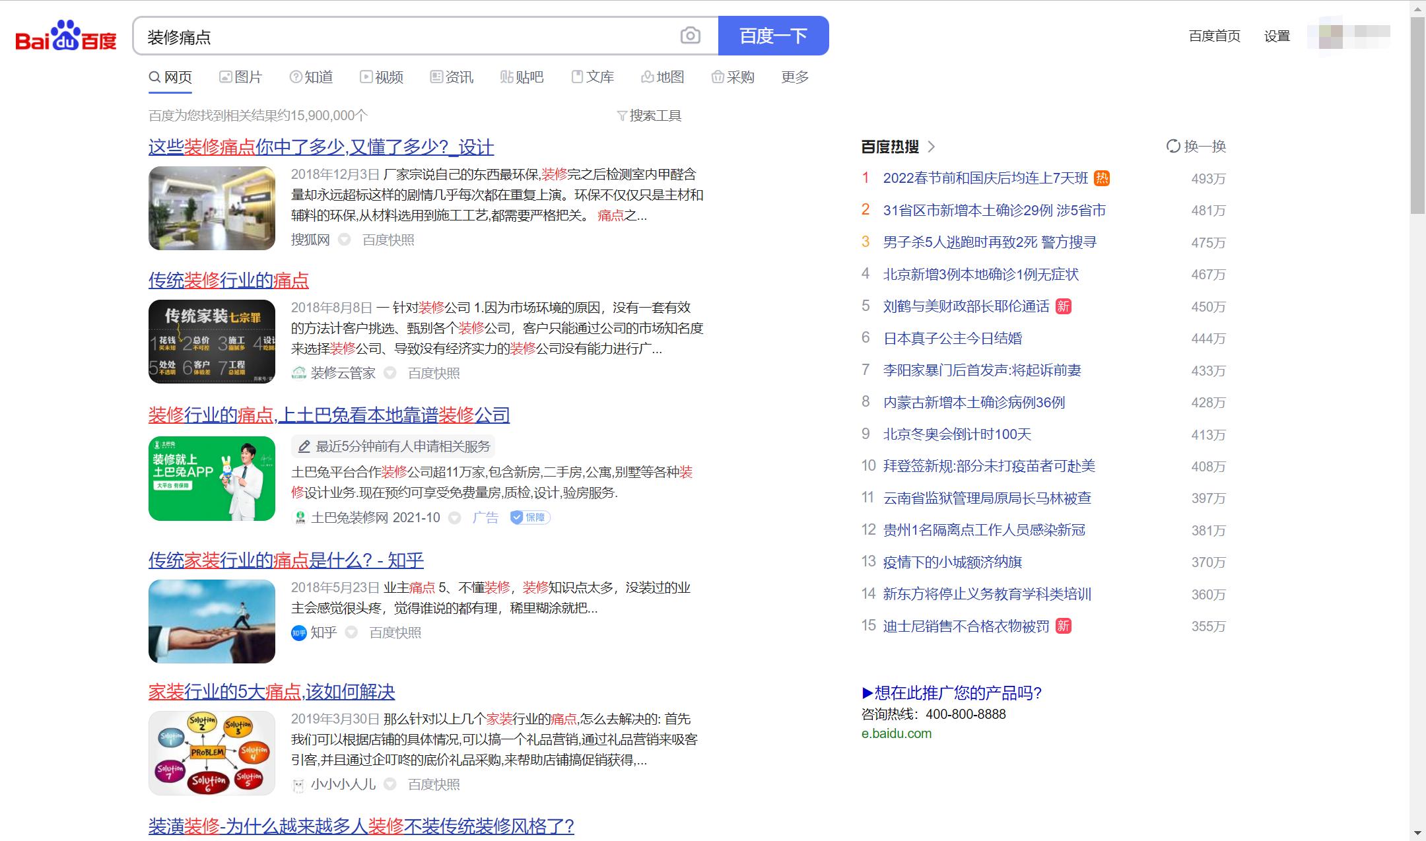Open the 传统家装七宗罪 thumbnail
Viewport: 1426px width, 841px height.
[212, 341]
